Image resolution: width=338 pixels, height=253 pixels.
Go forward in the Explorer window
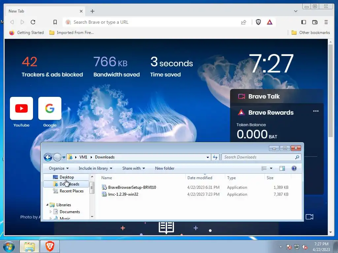[57, 157]
